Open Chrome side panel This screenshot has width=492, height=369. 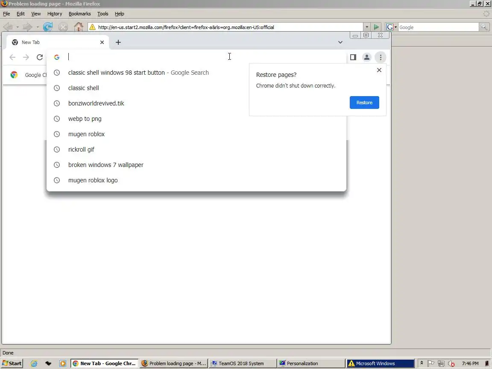[353, 57]
